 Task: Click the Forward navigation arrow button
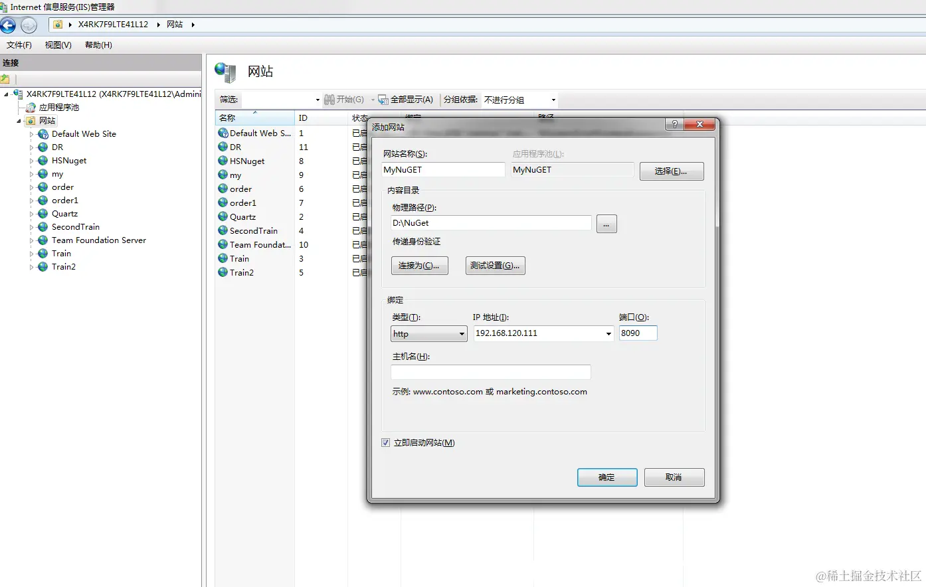click(29, 25)
